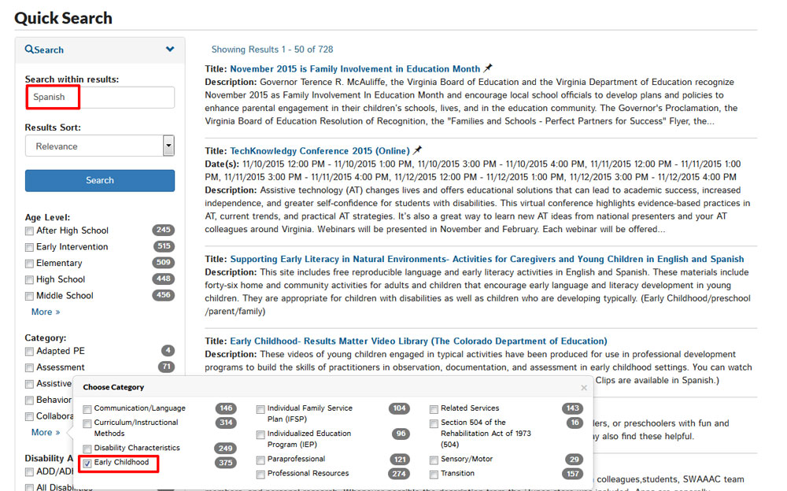The image size is (787, 491).
Task: Collapse the Search panel using its chevron
Action: tap(170, 49)
